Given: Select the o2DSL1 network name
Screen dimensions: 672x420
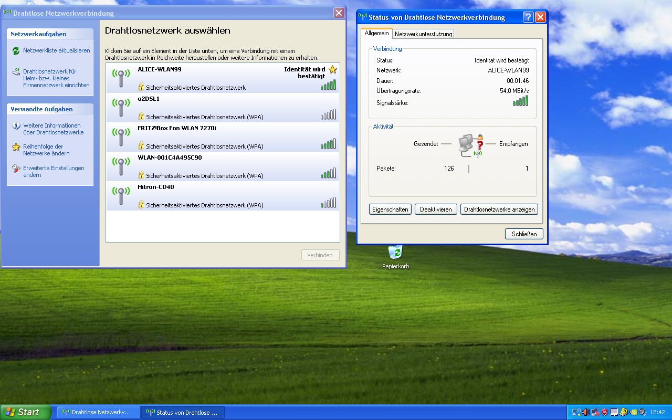Looking at the screenshot, I should click(149, 99).
